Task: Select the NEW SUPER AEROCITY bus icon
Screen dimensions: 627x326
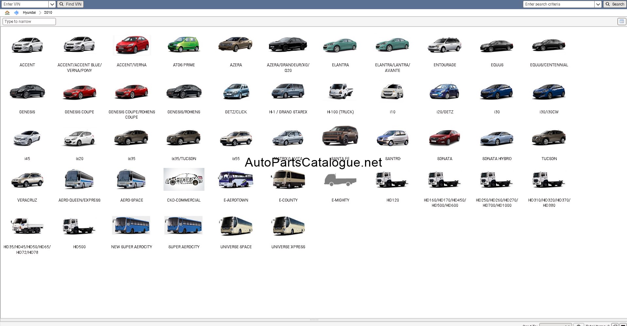Action: 131,225
